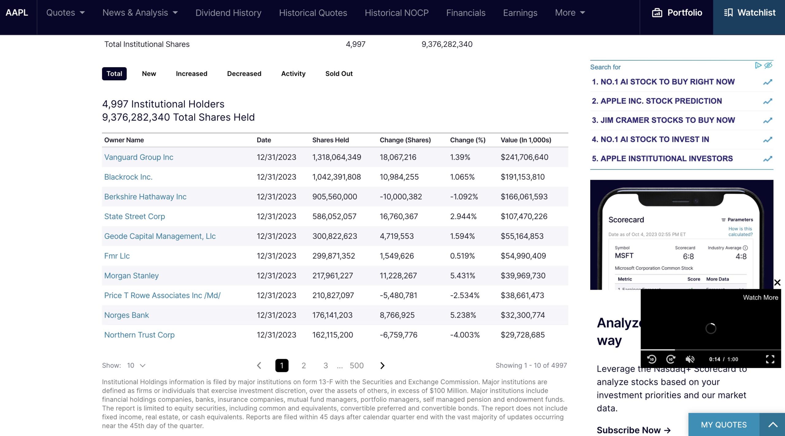Open Blackrock Inc. holder link

click(128, 177)
